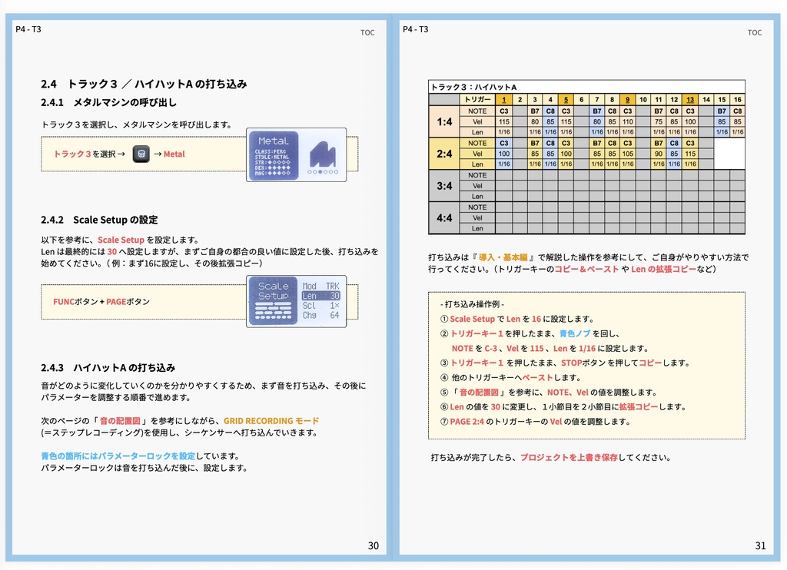Viewport: 787px width, 570px height.
Task: Select the highlighted Len 30 row
Action: [x=320, y=296]
